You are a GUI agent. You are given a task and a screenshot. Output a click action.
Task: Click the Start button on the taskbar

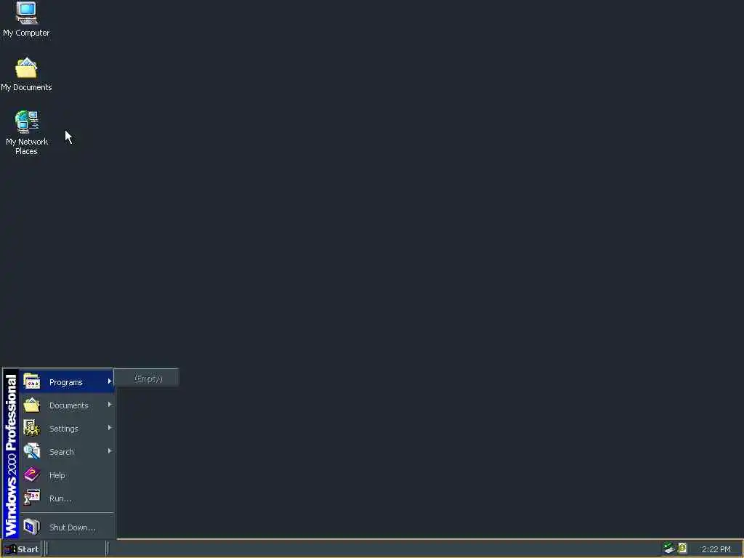click(21, 549)
